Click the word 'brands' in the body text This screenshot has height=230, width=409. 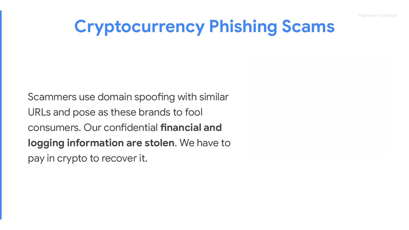coord(155,112)
